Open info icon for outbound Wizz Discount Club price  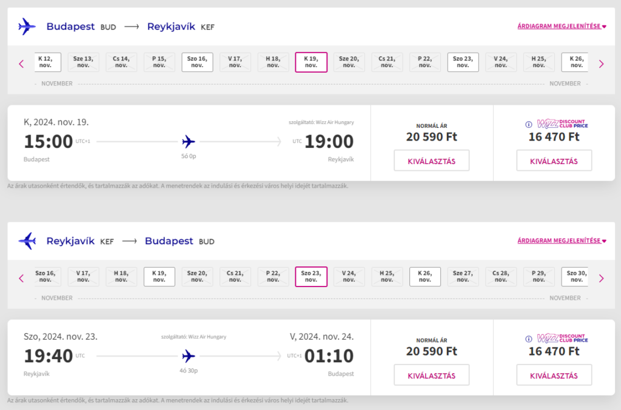529,125
